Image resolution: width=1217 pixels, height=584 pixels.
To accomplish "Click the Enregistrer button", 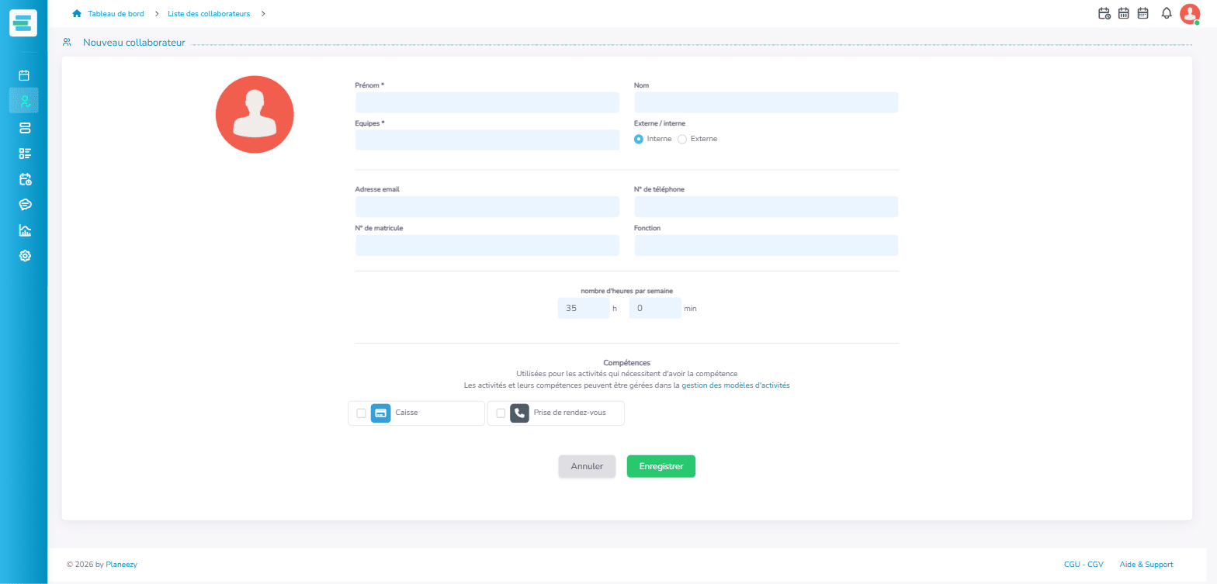I will 661,466.
